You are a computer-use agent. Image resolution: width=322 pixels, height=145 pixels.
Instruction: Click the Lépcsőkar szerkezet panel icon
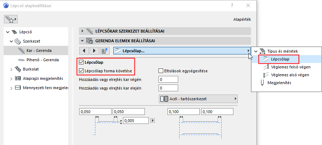(x=90, y=31)
